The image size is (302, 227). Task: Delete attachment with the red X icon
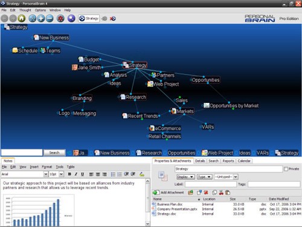click(x=206, y=192)
